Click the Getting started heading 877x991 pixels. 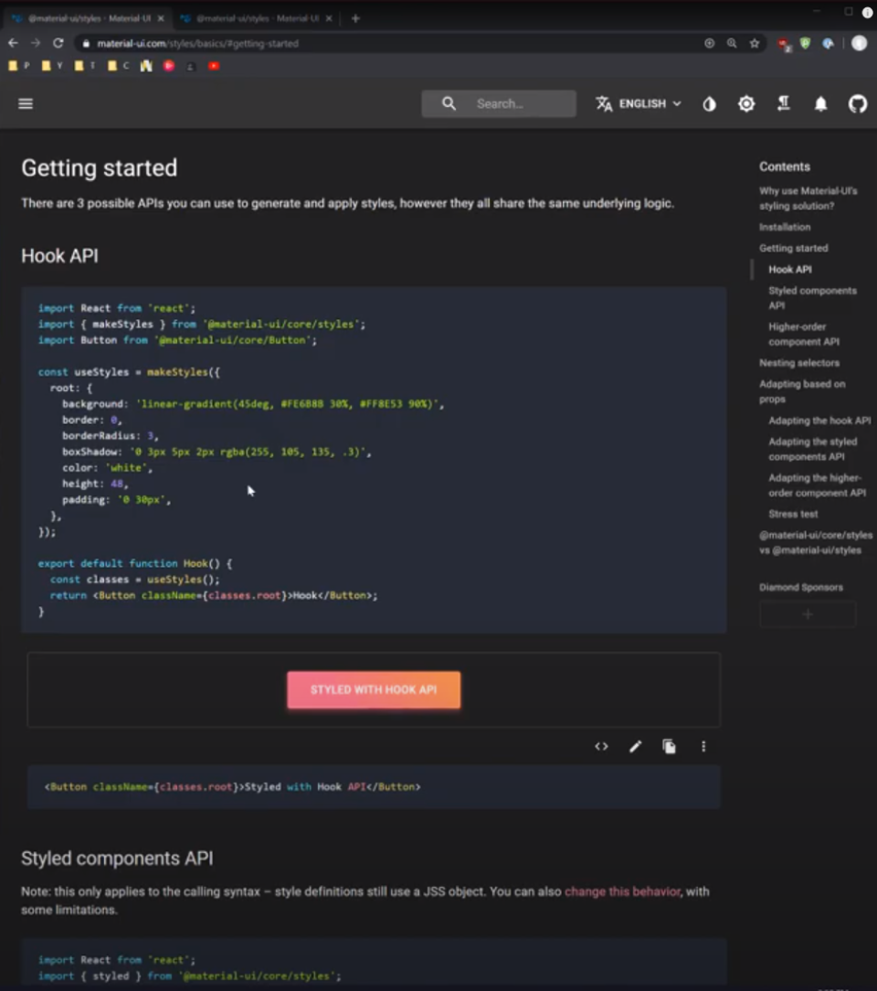pyautogui.click(x=100, y=168)
